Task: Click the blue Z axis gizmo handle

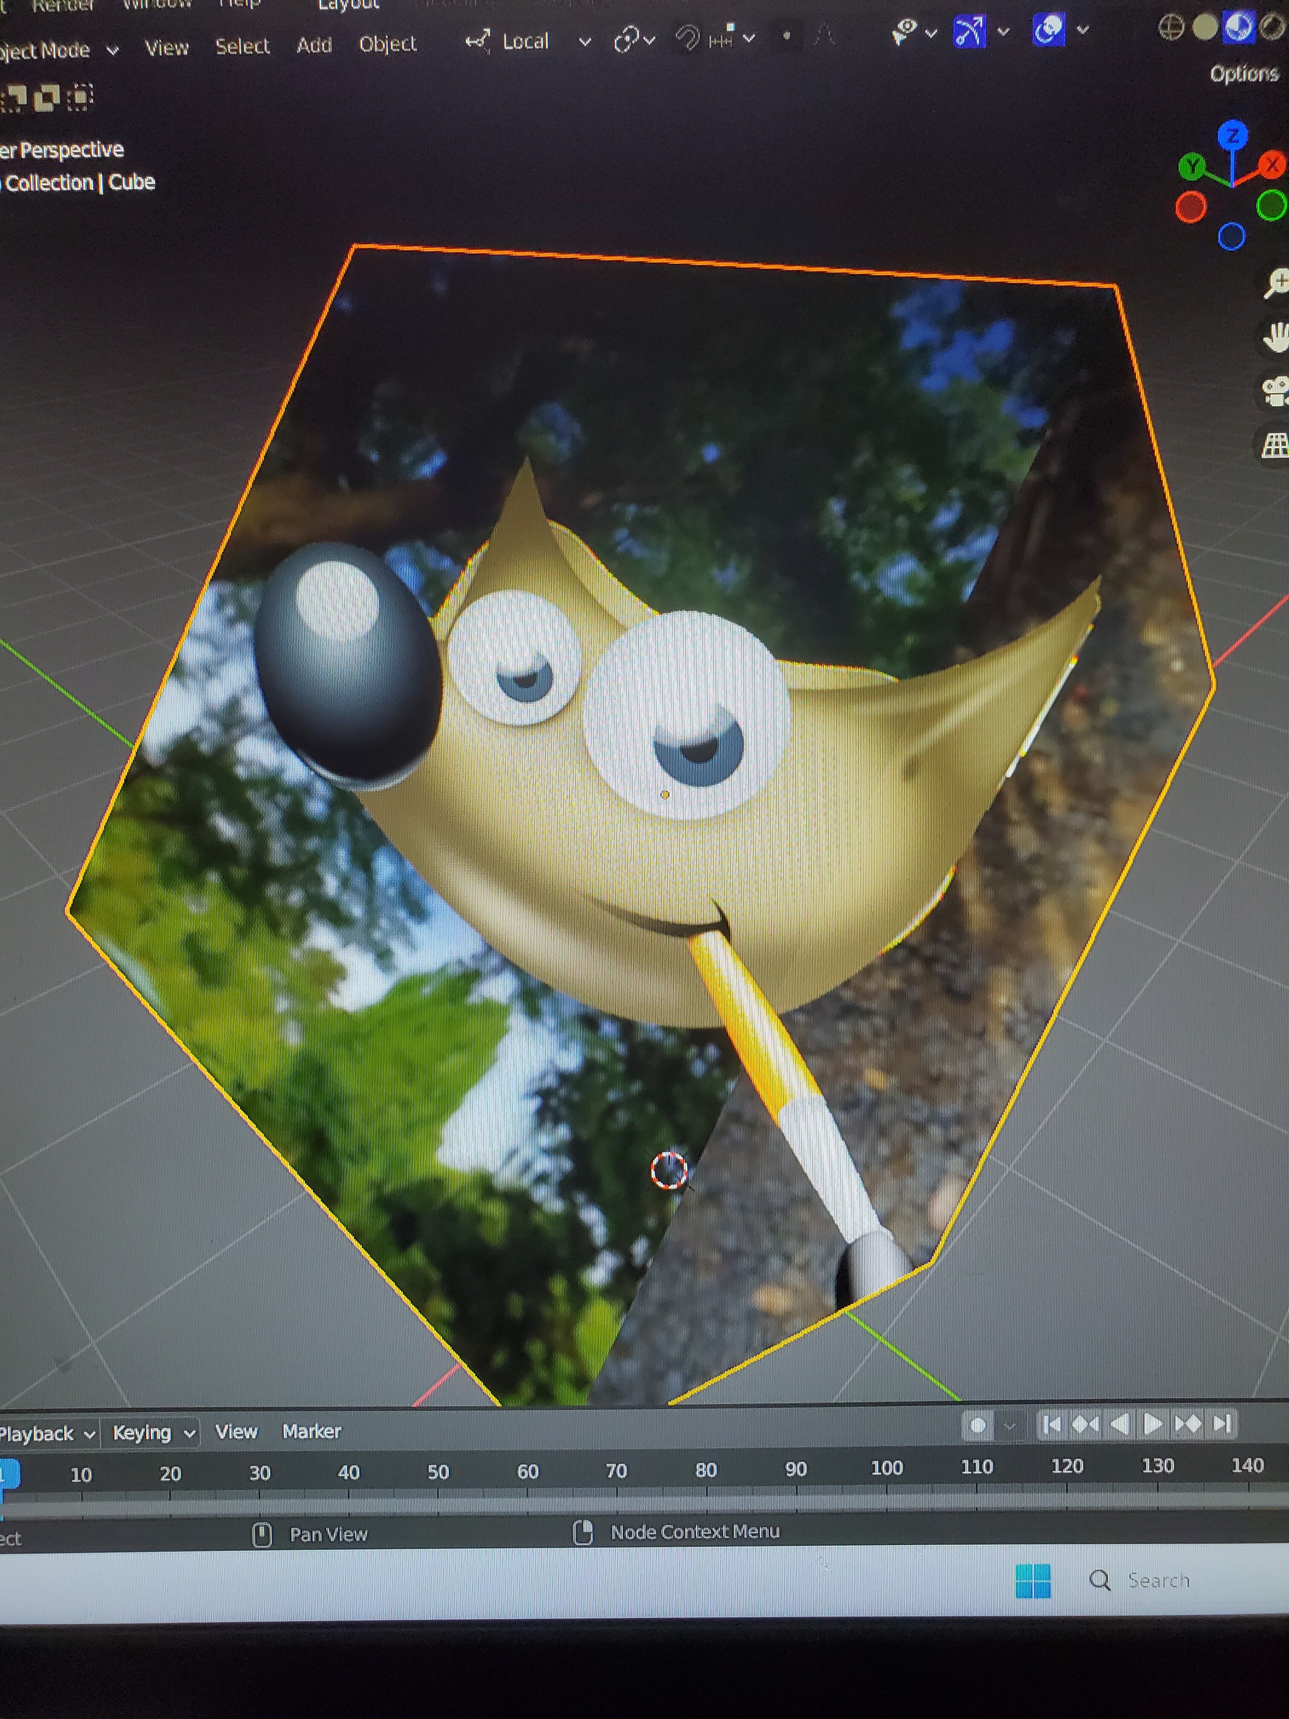Action: (1232, 136)
